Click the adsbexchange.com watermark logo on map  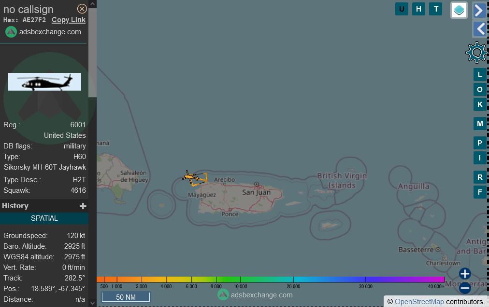click(x=223, y=294)
